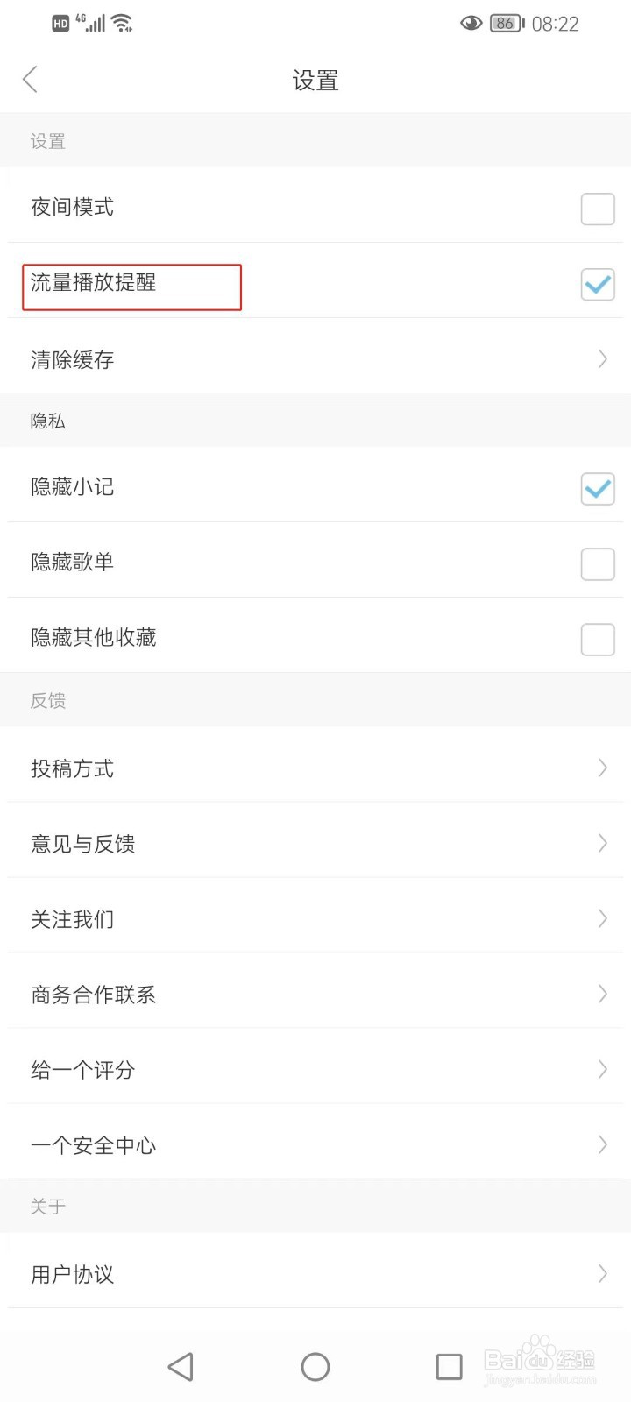Uncheck the 流量播放提醒 checkbox
Screen dimensions: 631x1402
[x=598, y=284]
